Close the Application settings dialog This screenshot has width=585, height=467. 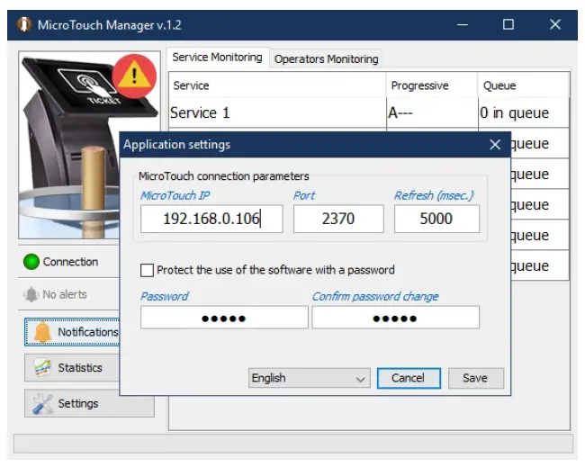(x=495, y=145)
